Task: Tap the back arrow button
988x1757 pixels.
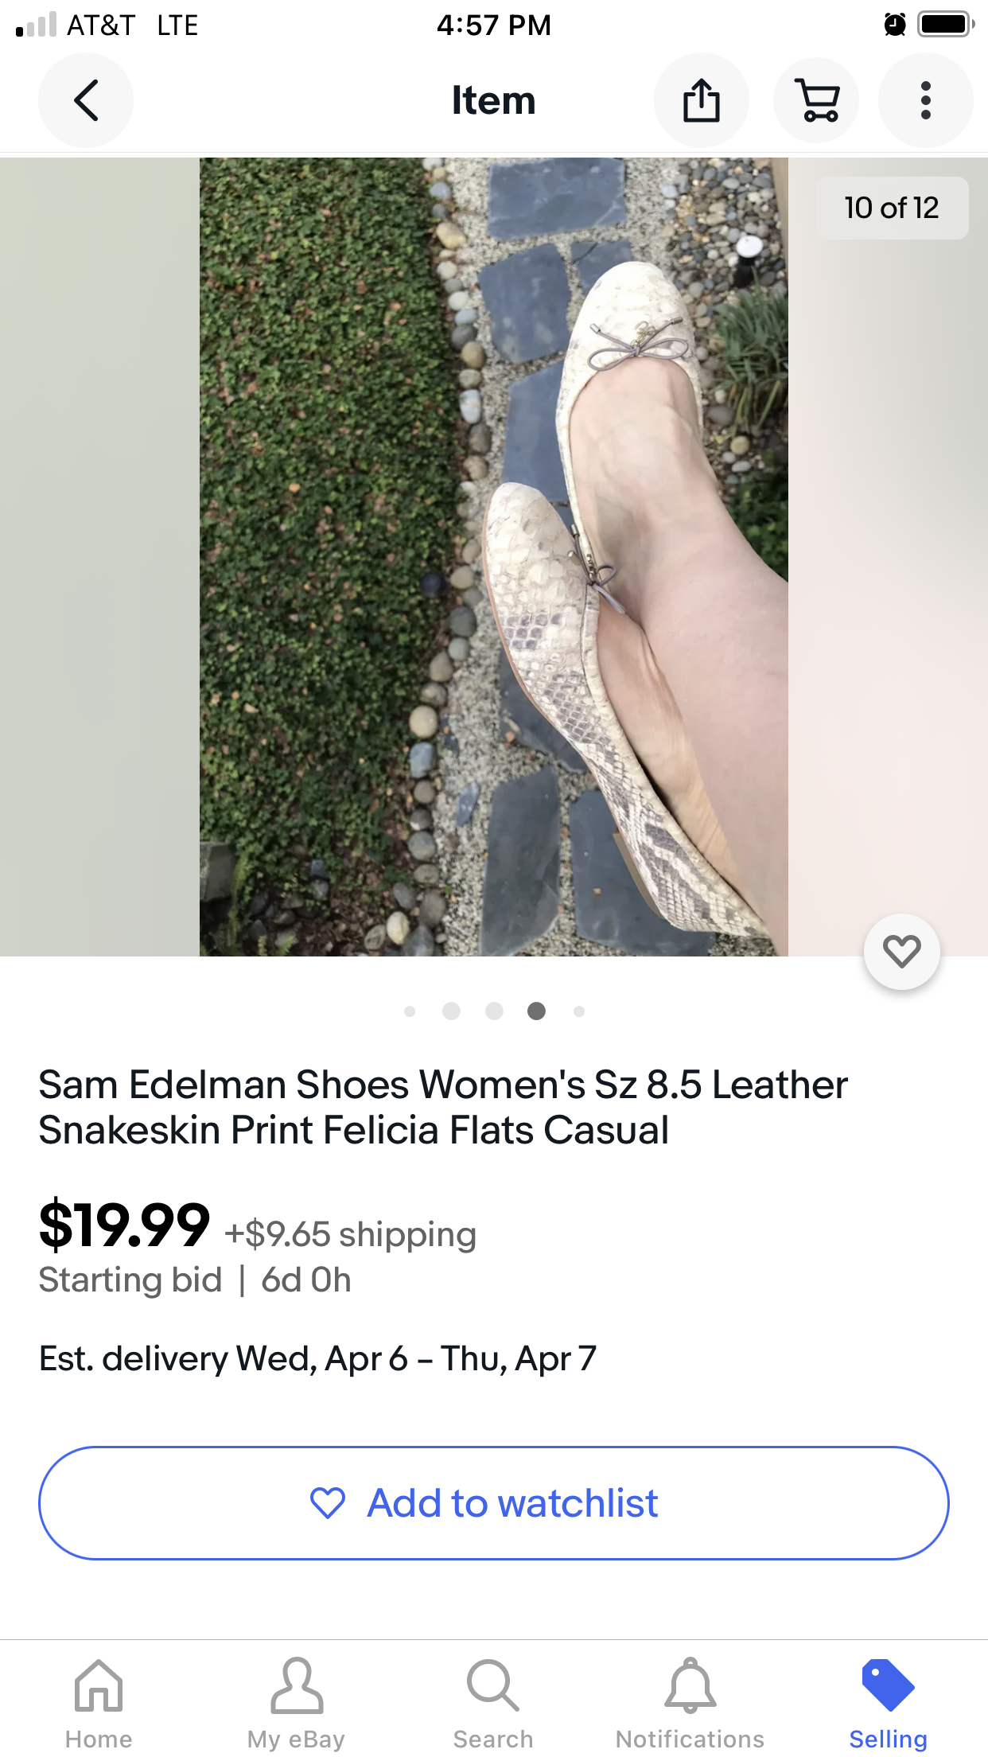Action: click(86, 100)
